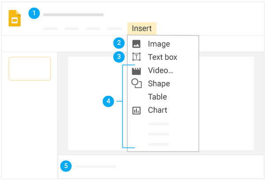Select the blue callout marker numbered 2
Screen dimensions: 265x180
[118, 44]
